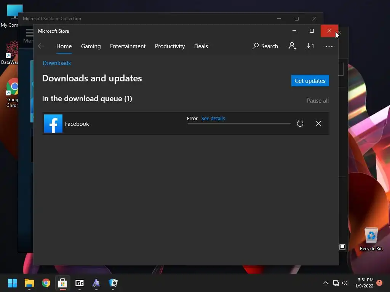This screenshot has height=292, width=390.
Task: Open File Explorer from the taskbar
Action: click(x=29, y=283)
